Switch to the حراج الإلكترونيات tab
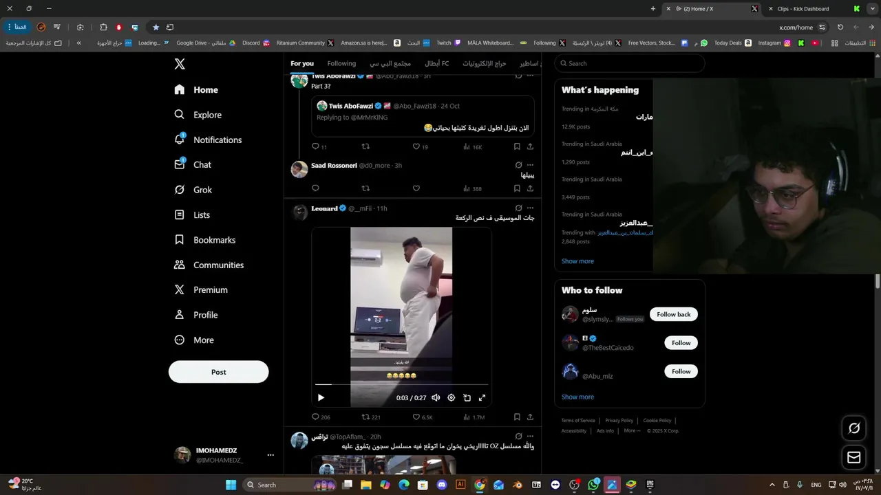This screenshot has width=881, height=495. pyautogui.click(x=484, y=63)
